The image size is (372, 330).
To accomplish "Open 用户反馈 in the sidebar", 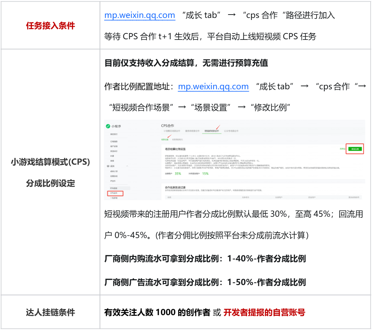I will (x=114, y=146).
